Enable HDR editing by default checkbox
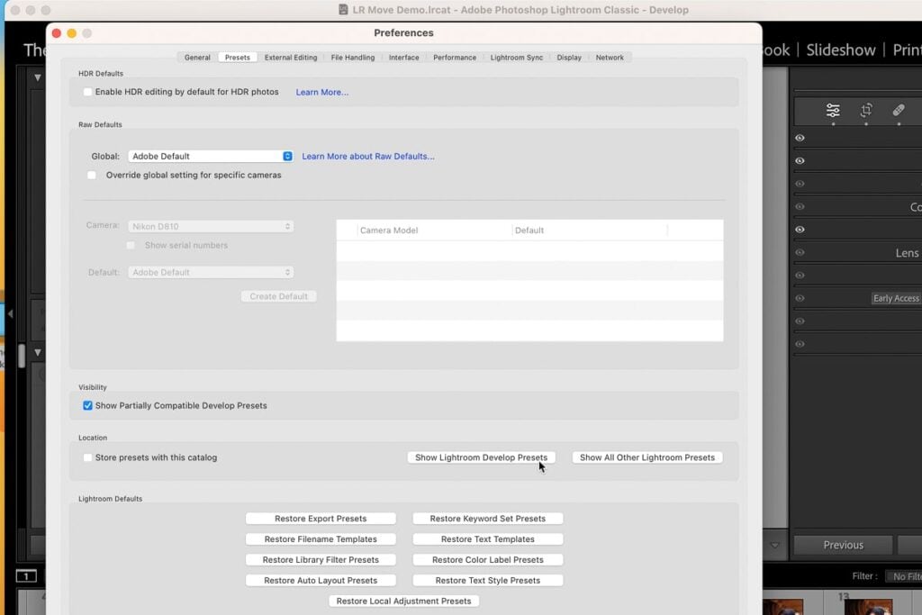Viewport: 922px width, 615px height. click(x=87, y=92)
